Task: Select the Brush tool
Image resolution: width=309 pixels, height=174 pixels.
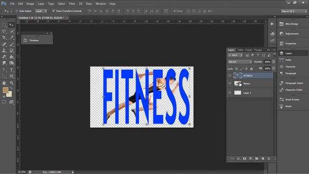Action: (x=12, y=44)
